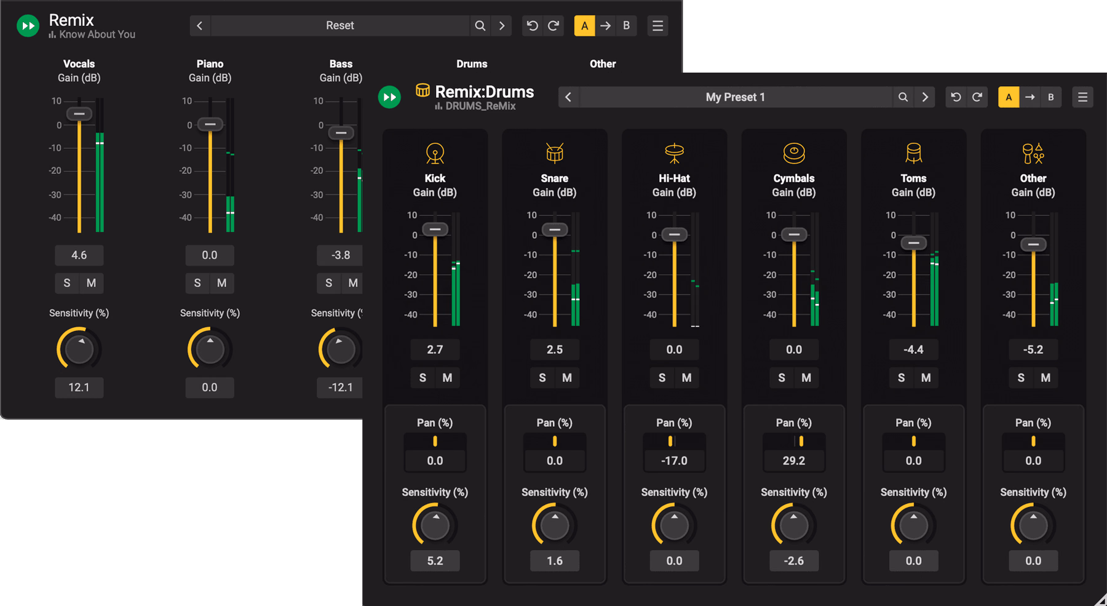
Task: Solo the Cymbals channel
Action: pos(782,378)
